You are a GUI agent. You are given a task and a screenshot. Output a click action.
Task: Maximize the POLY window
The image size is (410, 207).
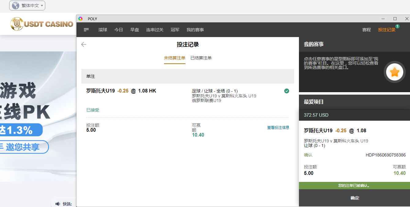pos(395,19)
